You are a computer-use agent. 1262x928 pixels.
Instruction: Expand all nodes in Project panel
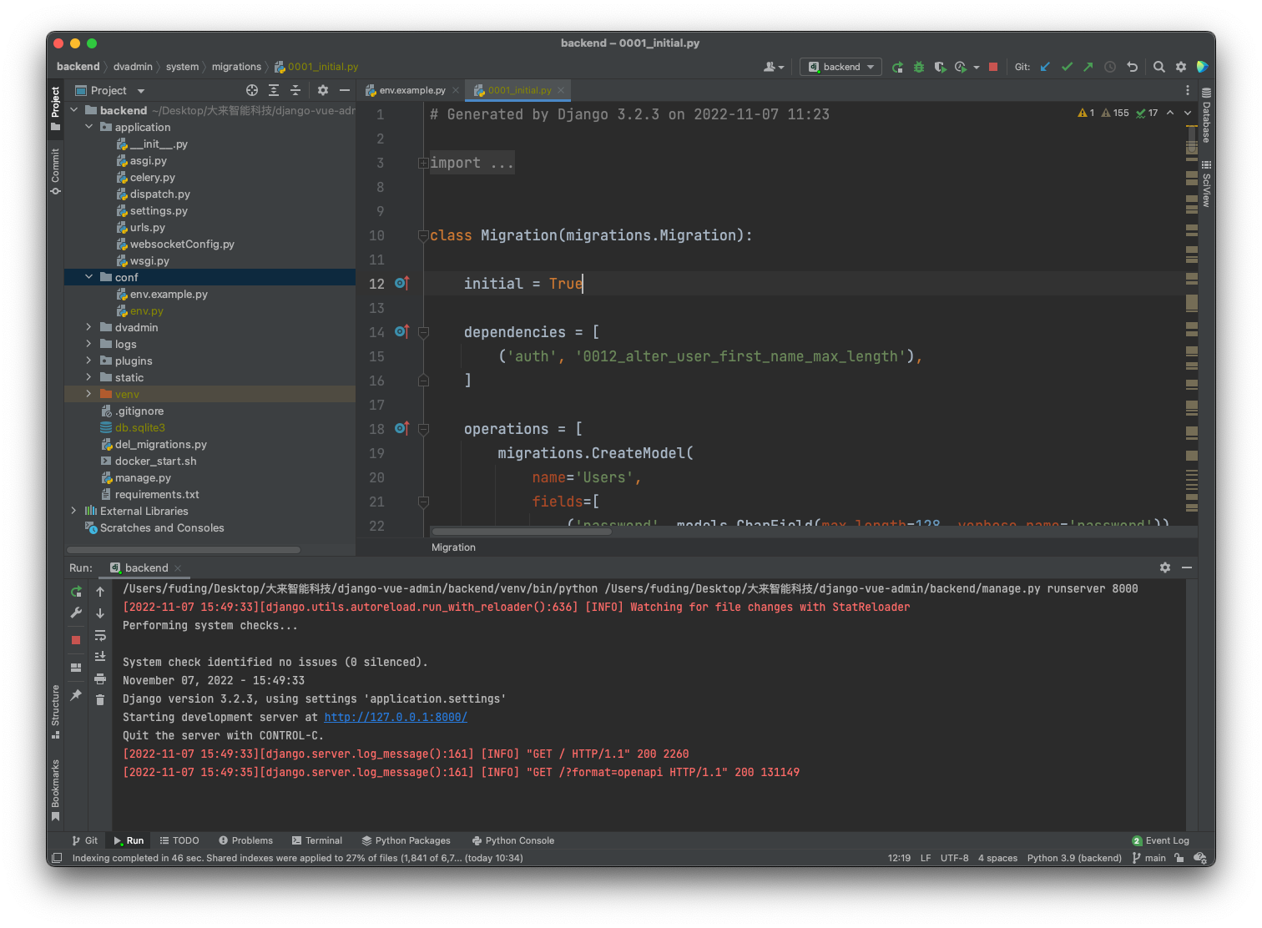[x=274, y=90]
